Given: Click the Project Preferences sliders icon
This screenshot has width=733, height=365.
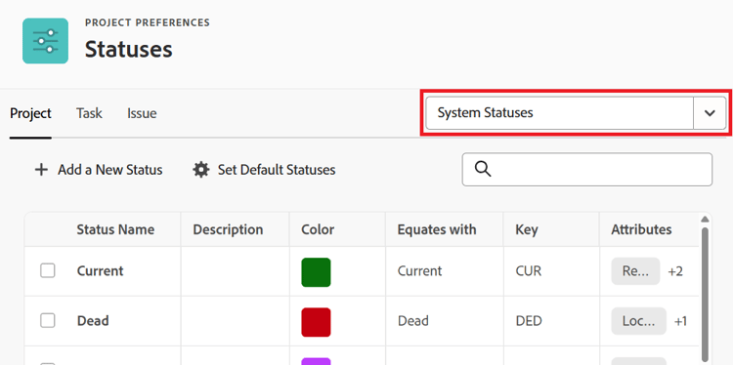Looking at the screenshot, I should [x=45, y=41].
